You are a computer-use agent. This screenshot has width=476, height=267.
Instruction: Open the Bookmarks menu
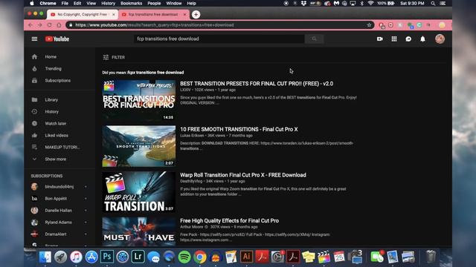pyautogui.click(x=131, y=3)
